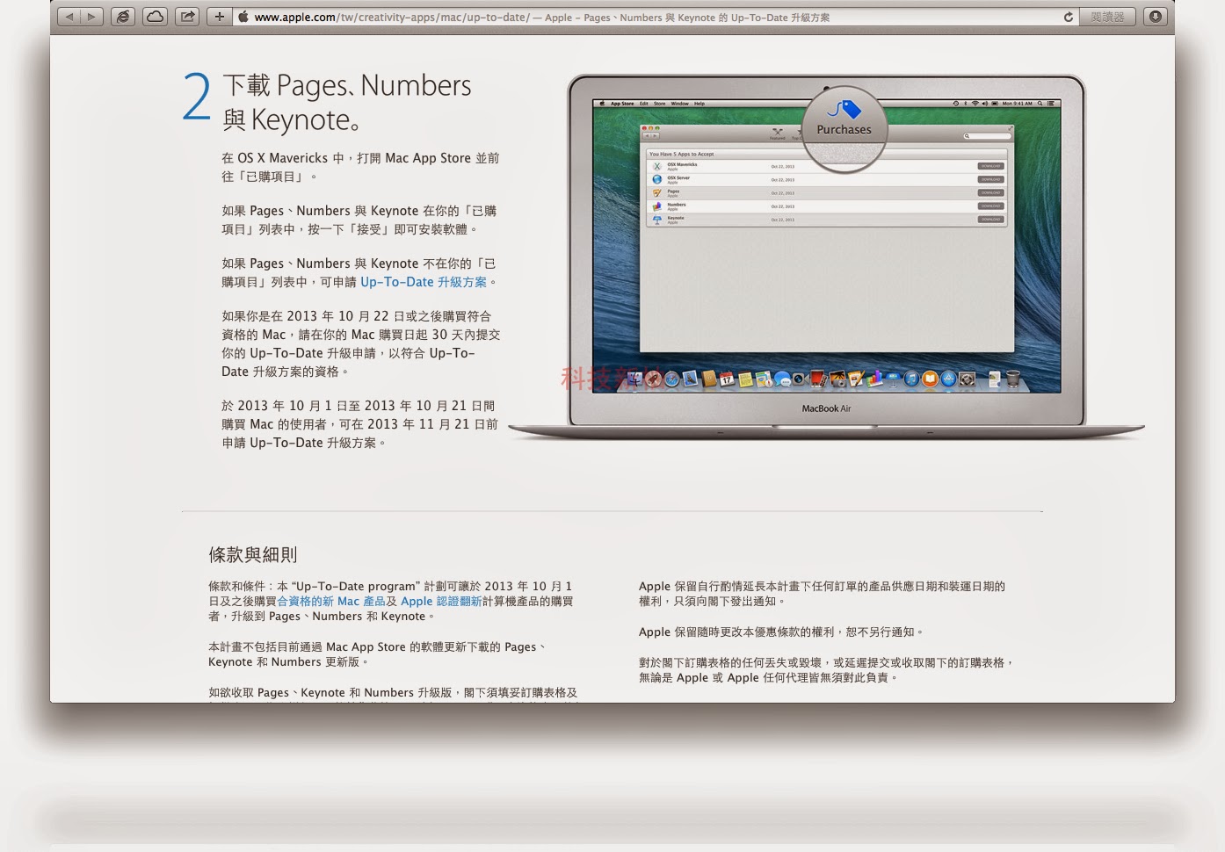Open the 合資格的新 Mac 產品 link
The width and height of the screenshot is (1225, 852).
[x=331, y=602]
